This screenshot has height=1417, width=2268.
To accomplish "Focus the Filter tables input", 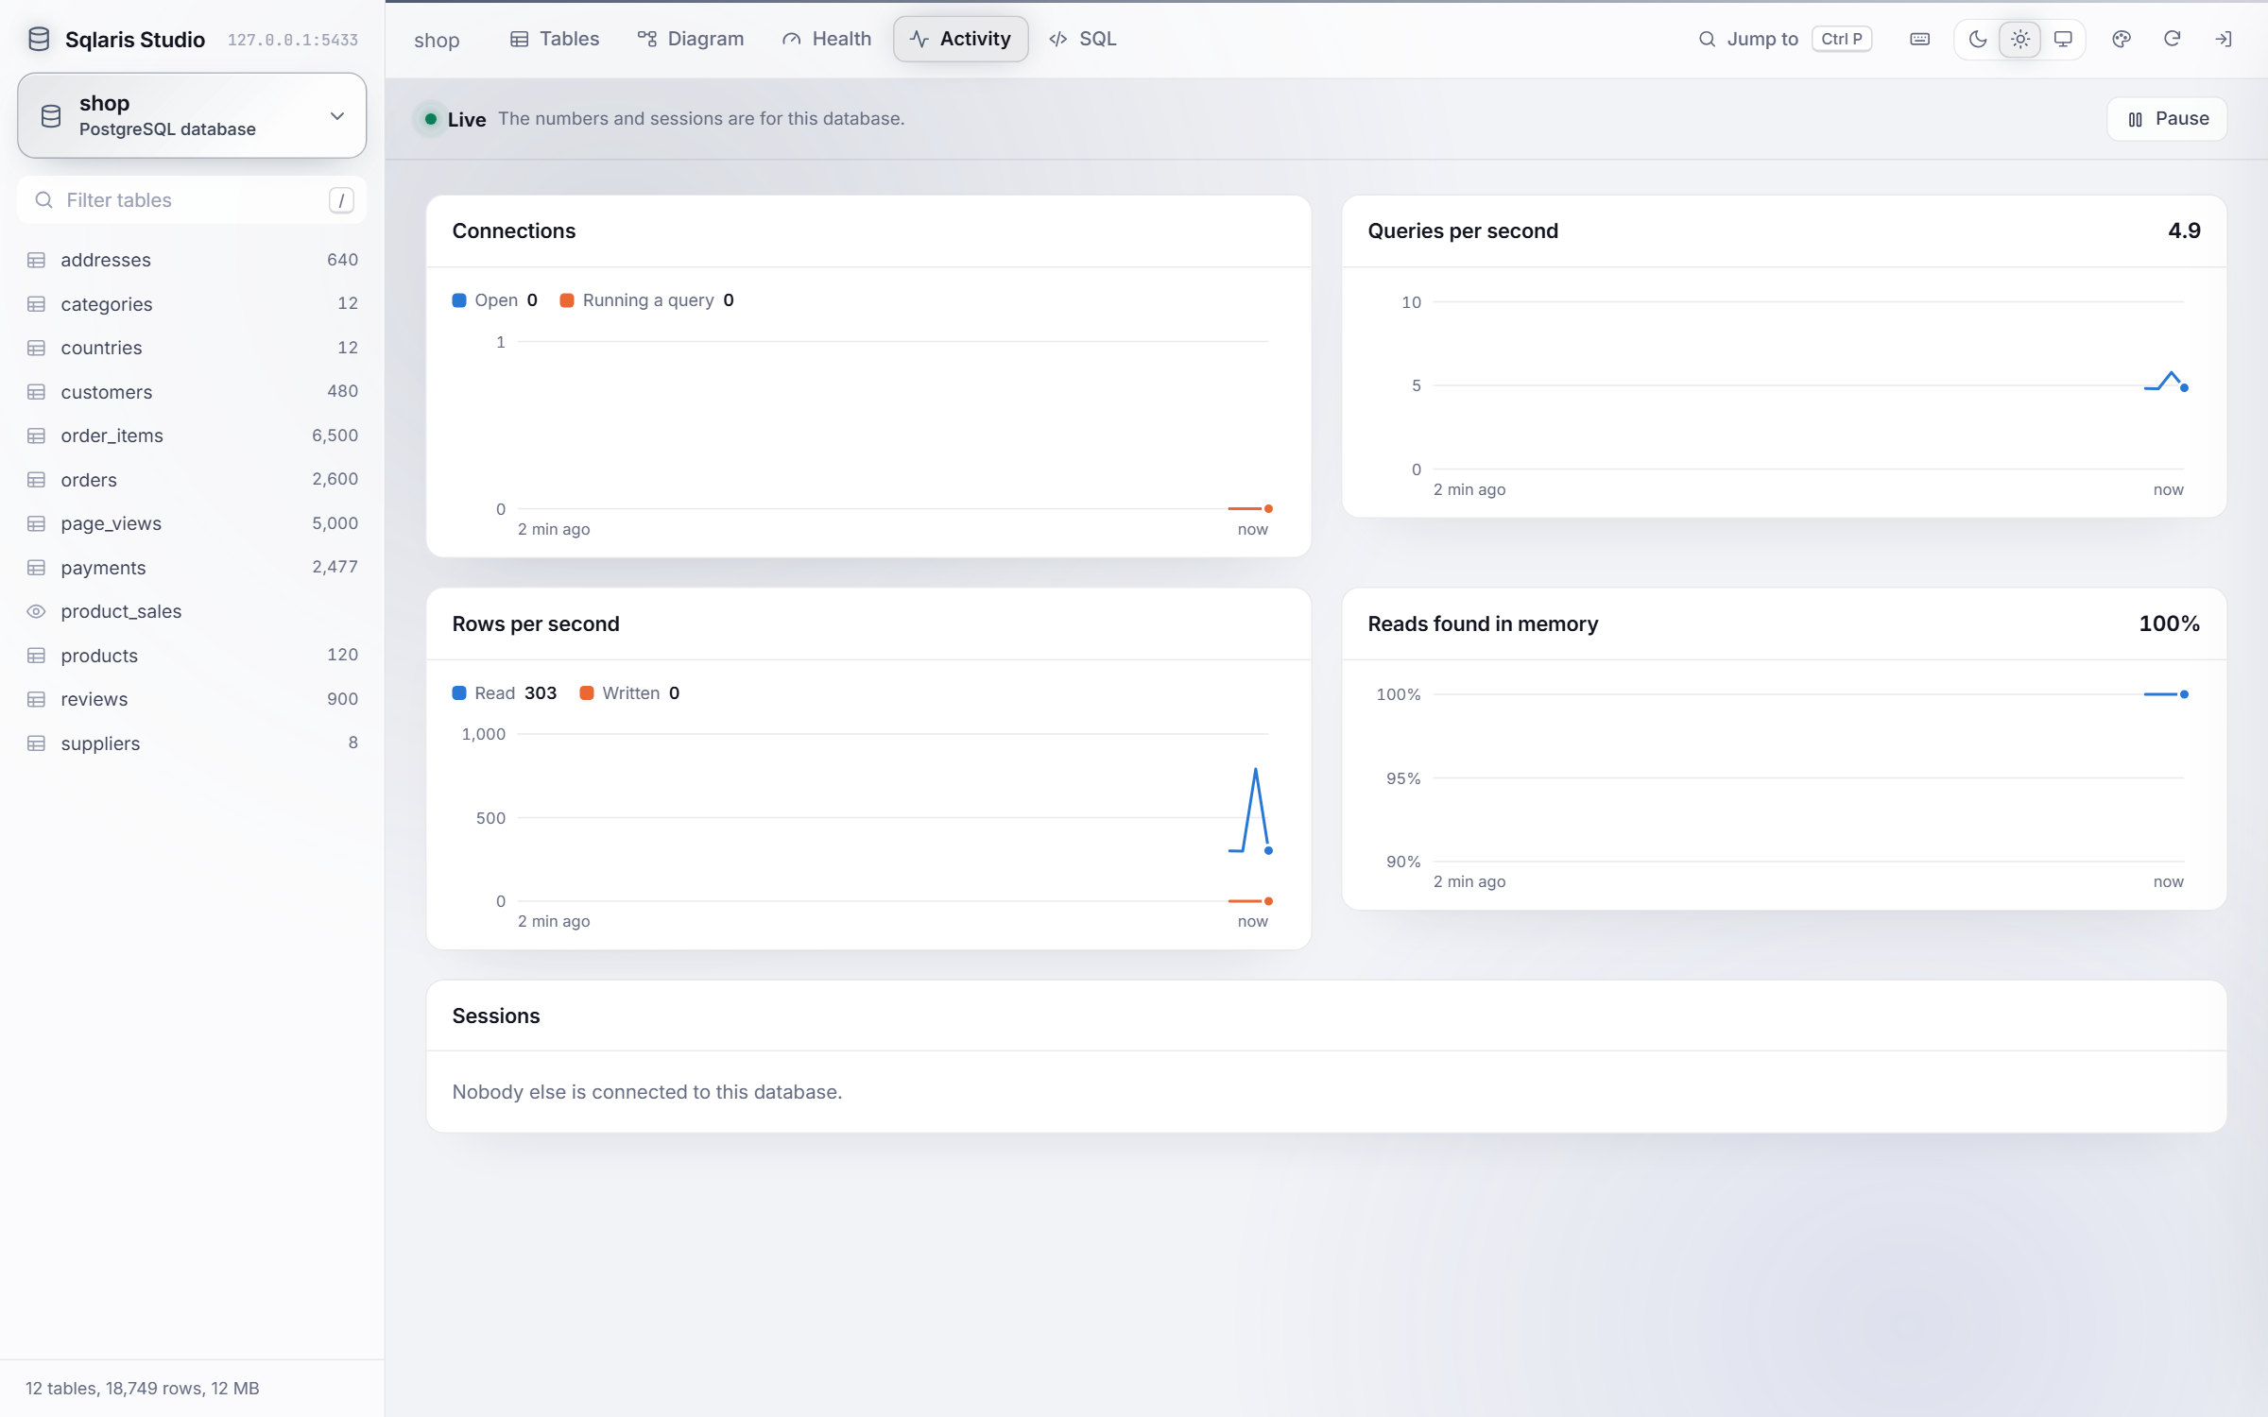I will tap(192, 199).
